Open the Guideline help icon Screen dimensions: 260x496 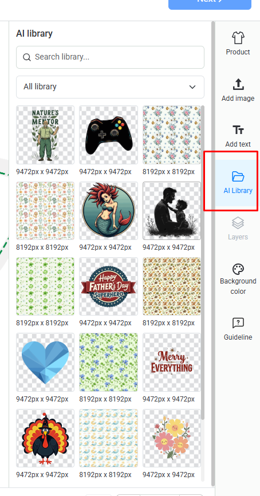[x=238, y=323]
